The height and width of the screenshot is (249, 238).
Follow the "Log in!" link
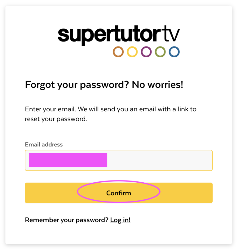pyautogui.click(x=120, y=220)
